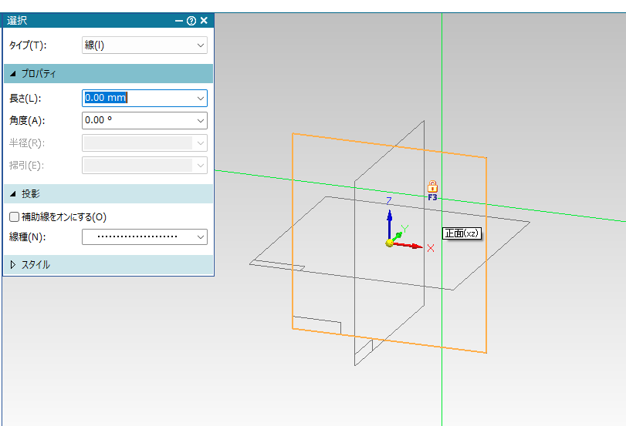626x426 pixels.
Task: Click the blue Z axis arrow
Action: point(389,219)
